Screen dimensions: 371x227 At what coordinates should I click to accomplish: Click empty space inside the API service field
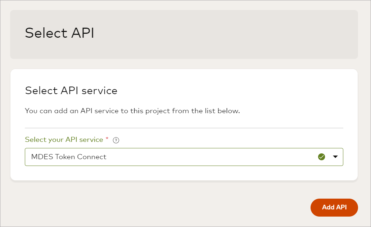click(x=216, y=157)
